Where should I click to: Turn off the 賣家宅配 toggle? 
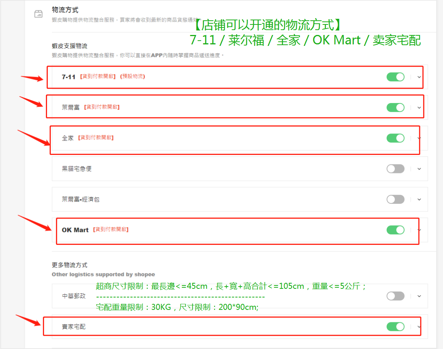[395, 327]
